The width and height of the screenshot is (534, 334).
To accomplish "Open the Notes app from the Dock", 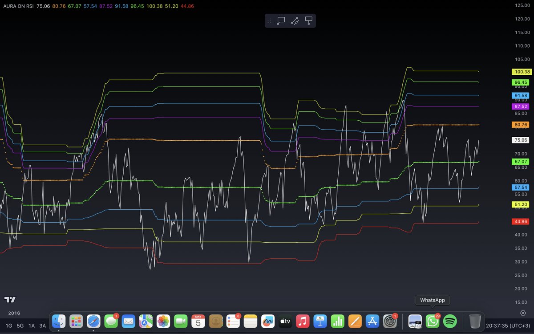I will [251, 321].
